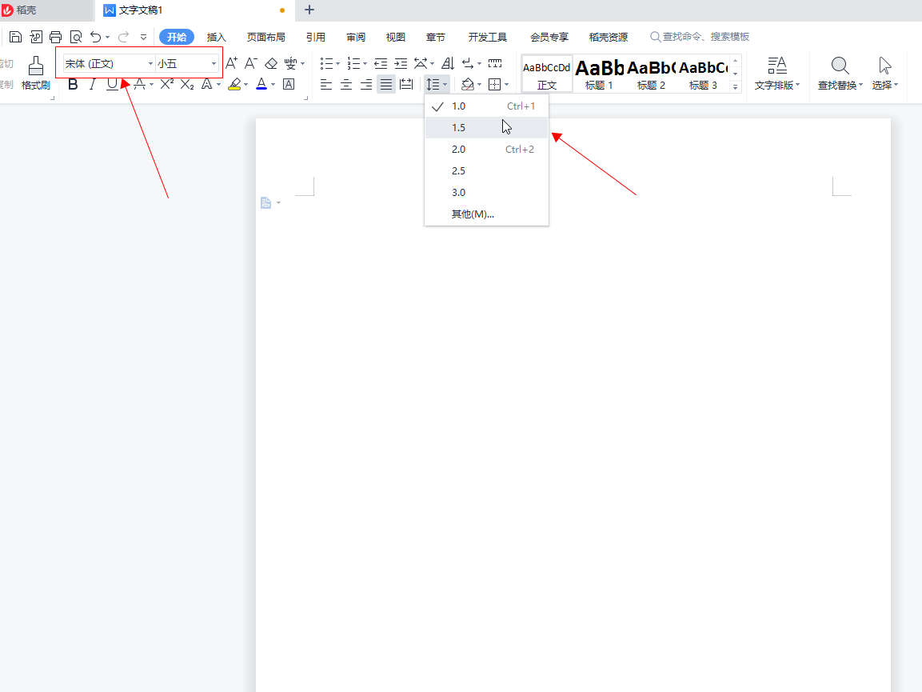922x692 pixels.
Task: Click the 查找命令 search box
Action: click(705, 37)
